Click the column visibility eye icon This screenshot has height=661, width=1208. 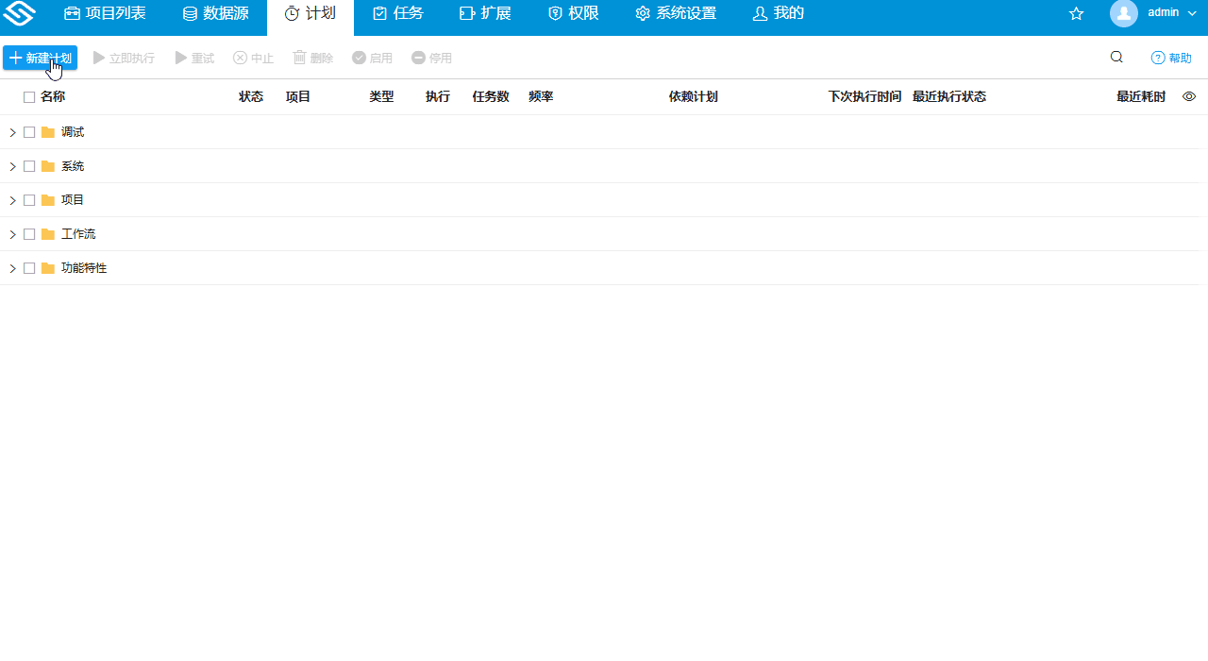[x=1189, y=95]
